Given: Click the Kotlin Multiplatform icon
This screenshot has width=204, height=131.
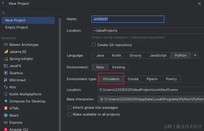Looking at the screenshot, I should click(x=6, y=94).
